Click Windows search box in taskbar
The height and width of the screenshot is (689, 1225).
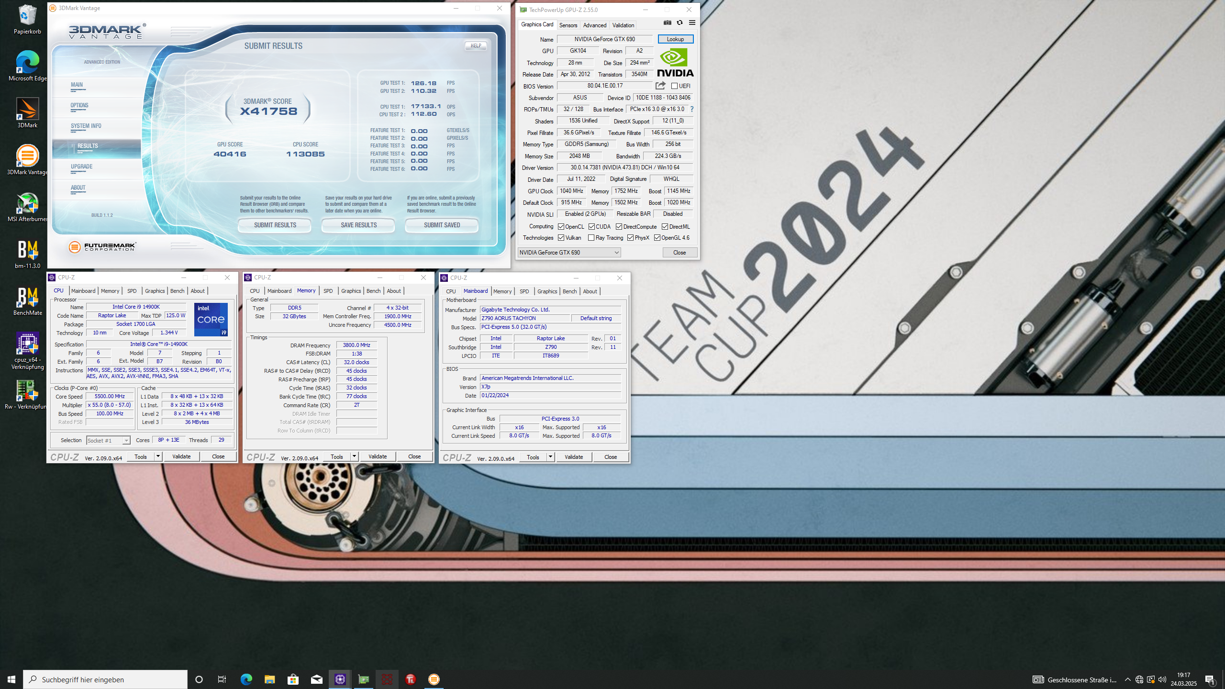(x=105, y=679)
